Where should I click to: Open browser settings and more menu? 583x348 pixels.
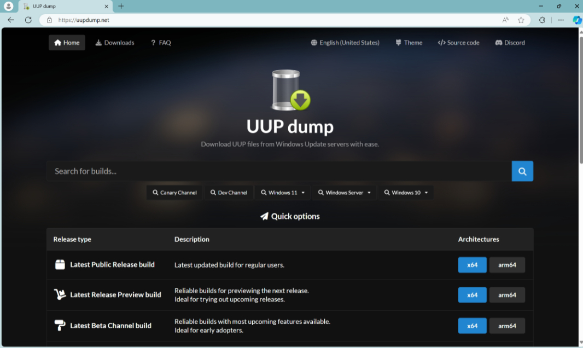pyautogui.click(x=561, y=20)
